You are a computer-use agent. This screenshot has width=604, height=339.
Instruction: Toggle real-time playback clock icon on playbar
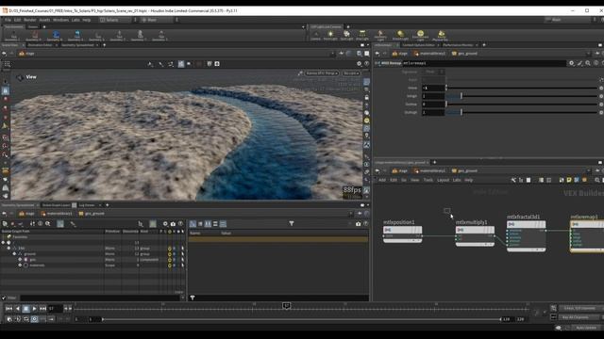coord(34,319)
